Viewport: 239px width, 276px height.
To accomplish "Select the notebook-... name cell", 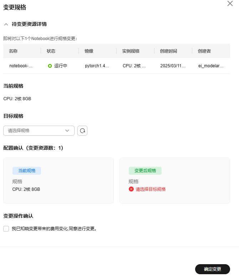I will pyautogui.click(x=21, y=66).
